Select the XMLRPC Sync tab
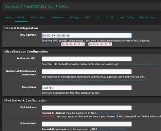161x131 pixels. click(147, 17)
